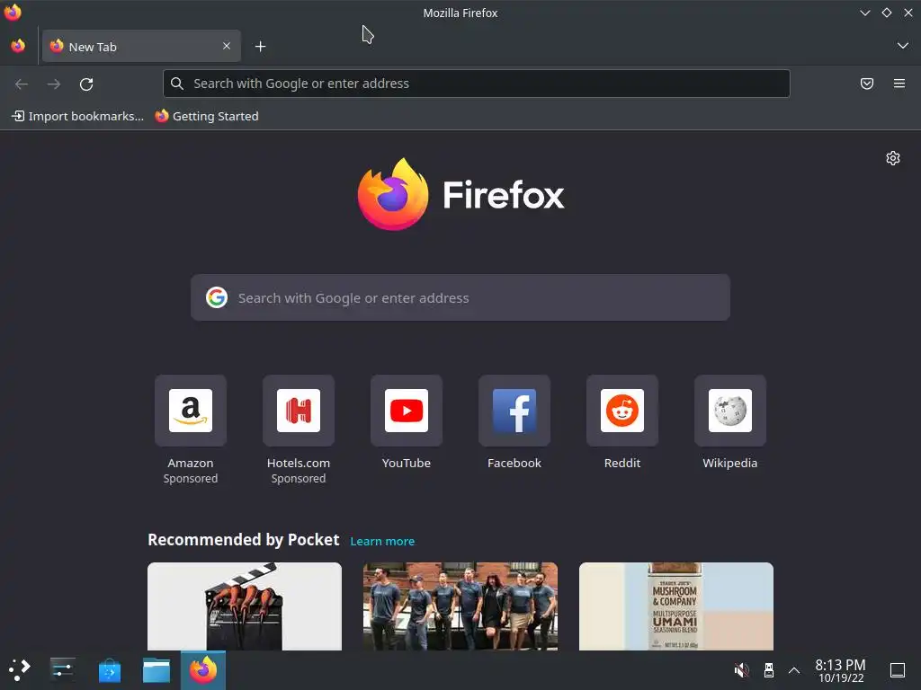Launch Discover store from the taskbar
Screen dimensions: 921x690
tap(109, 669)
